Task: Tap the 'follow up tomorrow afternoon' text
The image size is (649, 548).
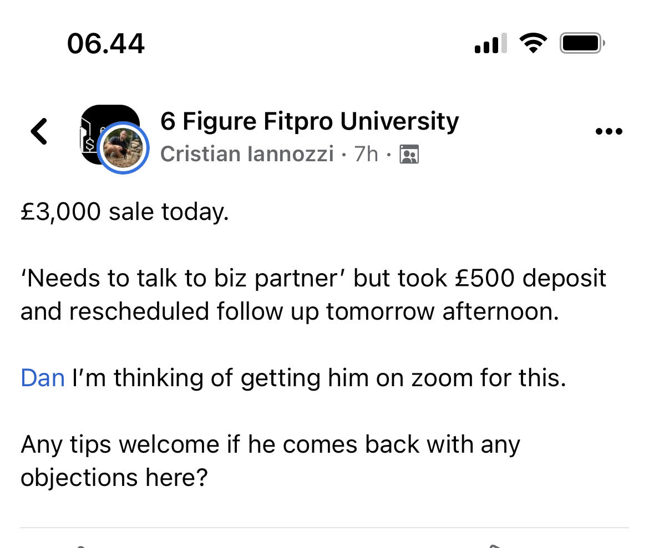Action: pos(388,311)
